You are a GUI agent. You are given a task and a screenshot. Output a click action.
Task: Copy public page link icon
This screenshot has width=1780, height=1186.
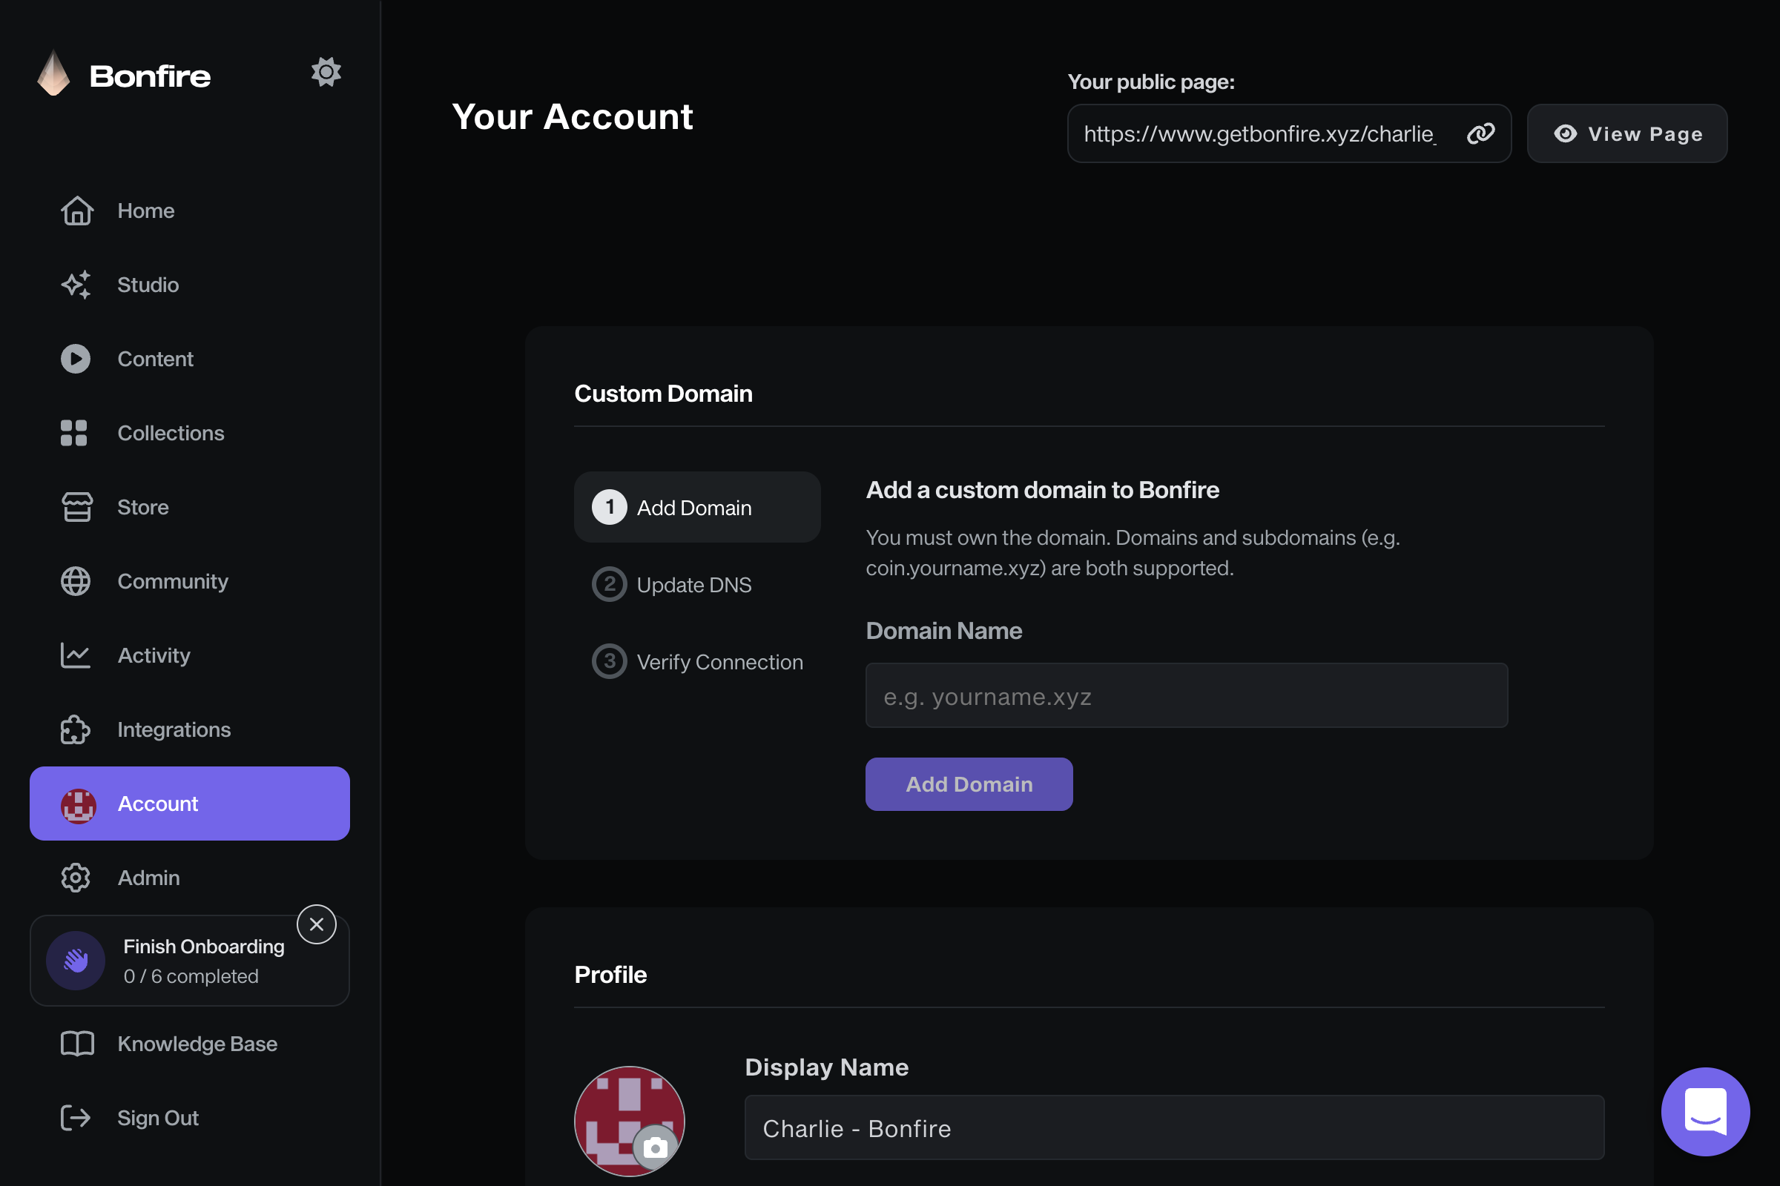pyautogui.click(x=1480, y=133)
